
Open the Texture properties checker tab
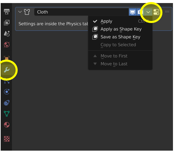(x=7, y=139)
